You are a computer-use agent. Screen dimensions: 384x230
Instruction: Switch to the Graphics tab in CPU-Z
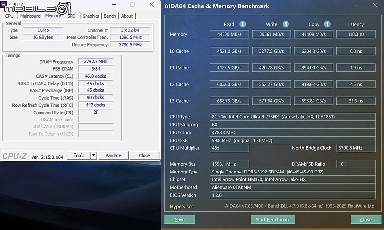pos(91,16)
